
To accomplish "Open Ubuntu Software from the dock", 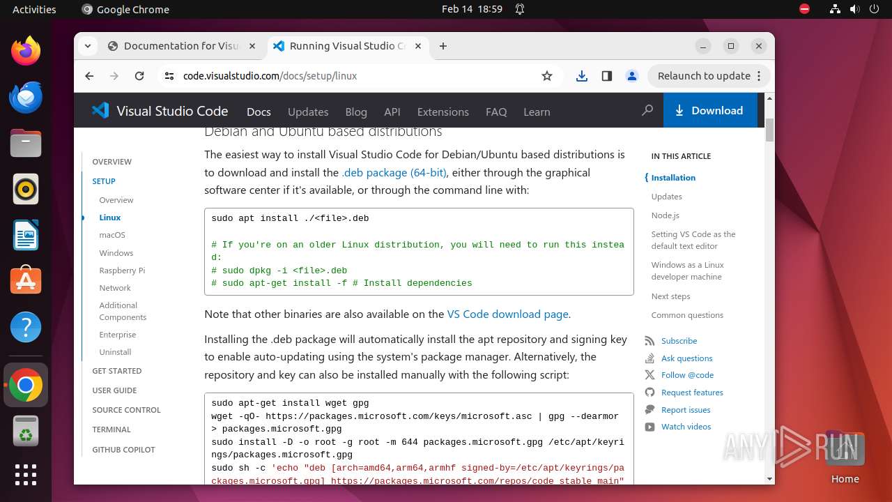I will pyautogui.click(x=26, y=281).
